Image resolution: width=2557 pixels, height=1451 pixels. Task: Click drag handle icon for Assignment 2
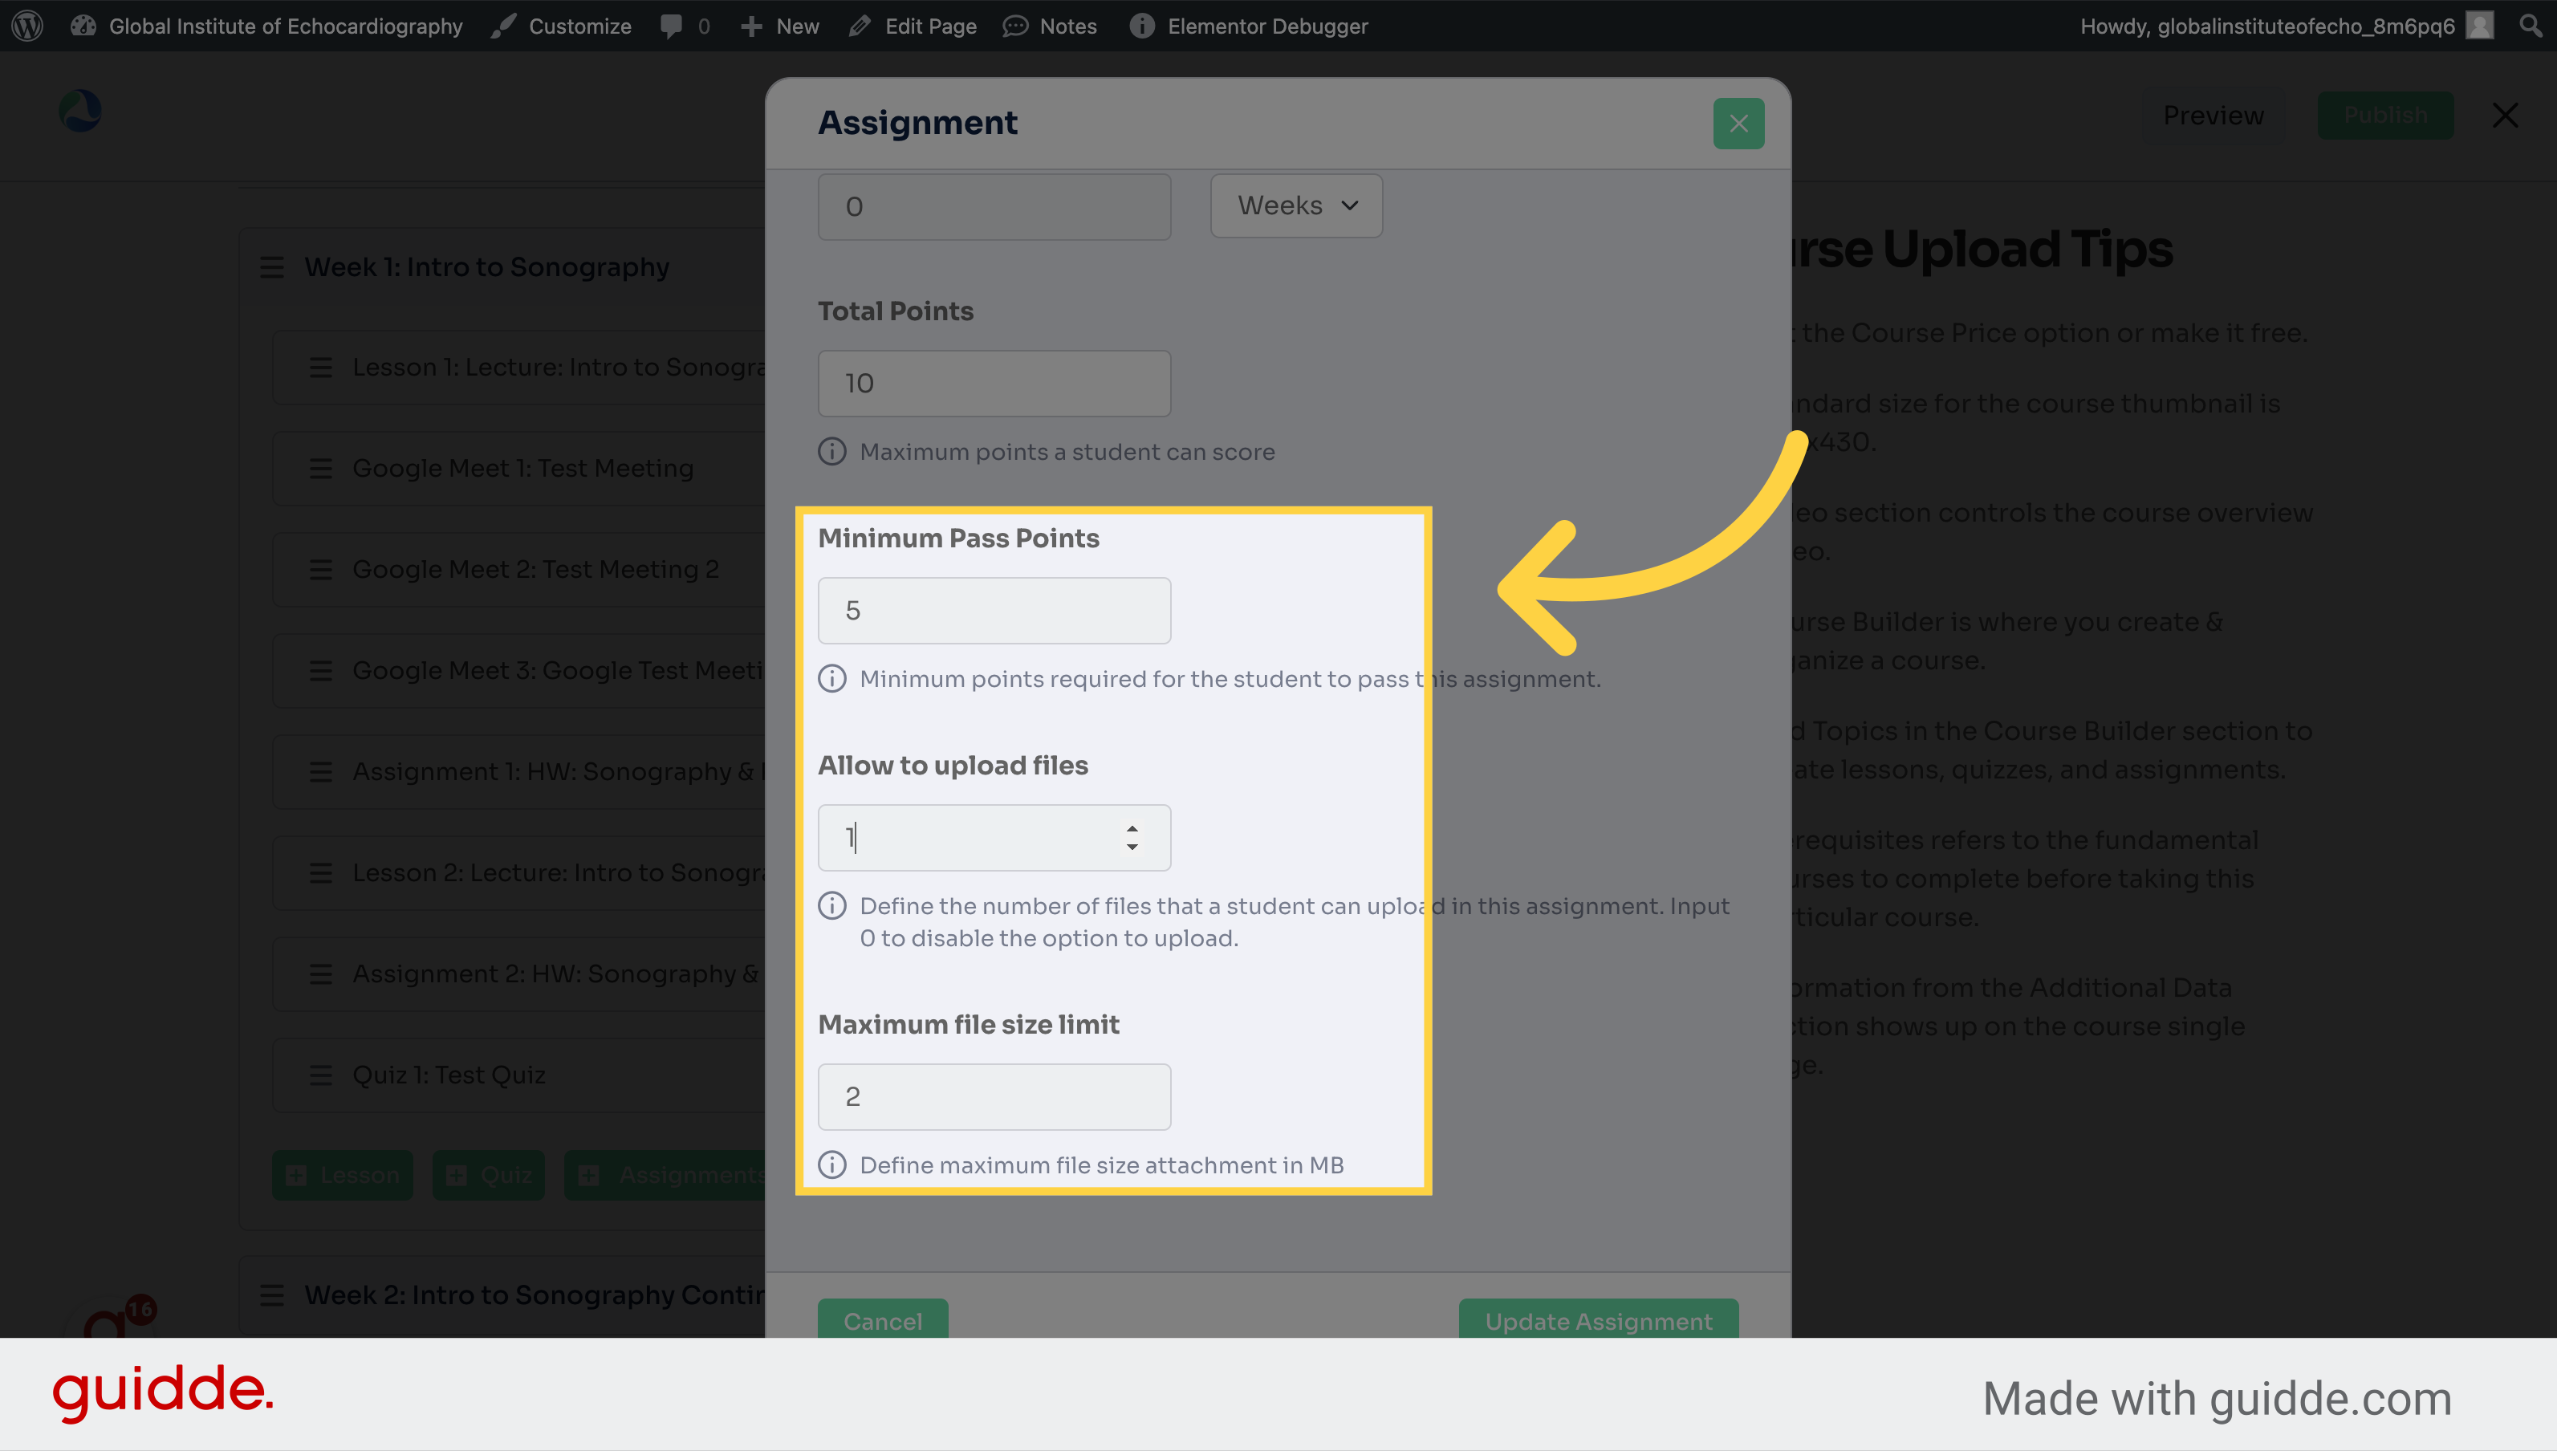(321, 974)
